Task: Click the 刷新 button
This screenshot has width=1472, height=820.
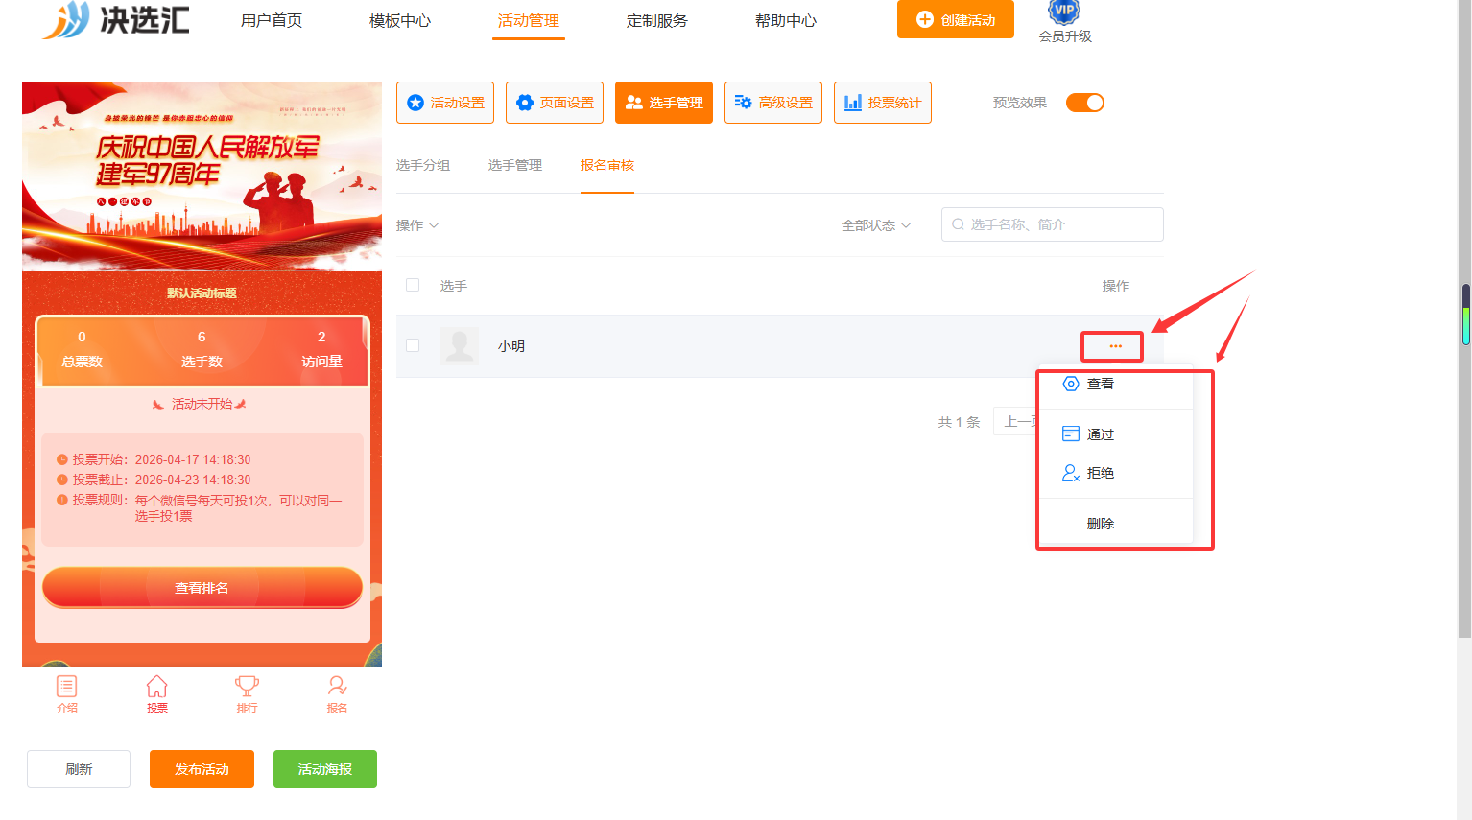Action: pyautogui.click(x=79, y=769)
